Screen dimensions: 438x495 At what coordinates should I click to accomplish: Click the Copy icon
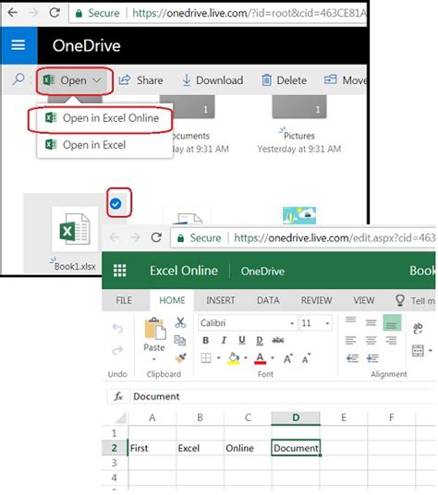coord(180,340)
